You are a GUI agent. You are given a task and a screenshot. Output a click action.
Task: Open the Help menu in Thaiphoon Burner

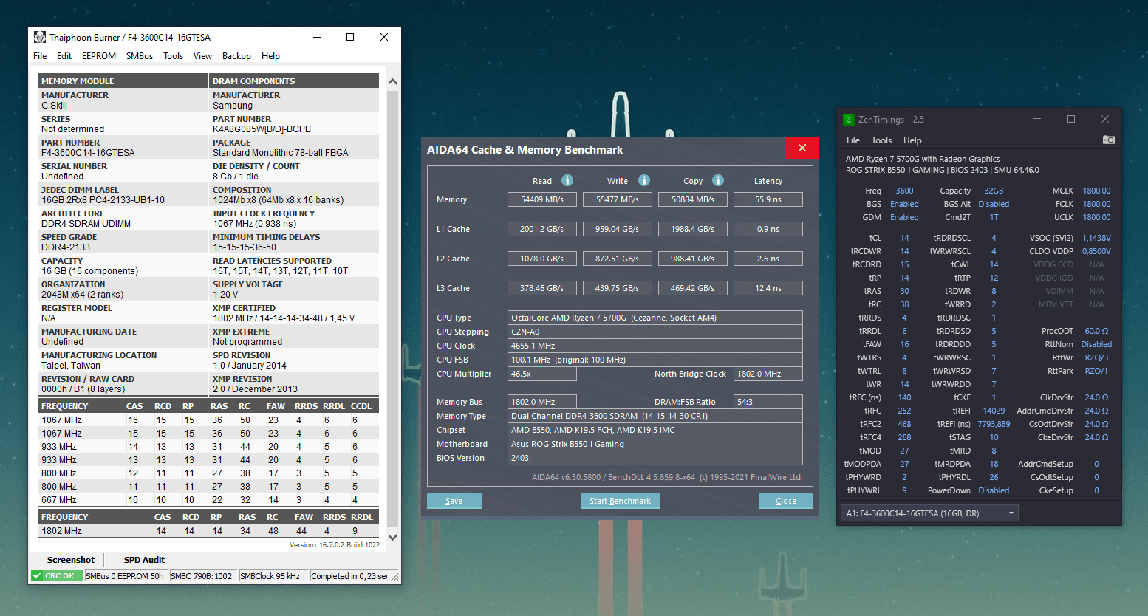[270, 56]
